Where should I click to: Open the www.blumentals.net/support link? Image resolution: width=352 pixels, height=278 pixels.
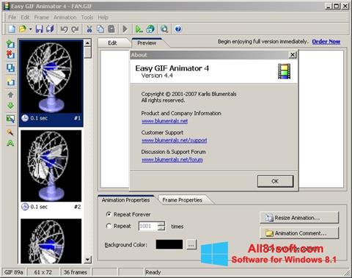(175, 140)
